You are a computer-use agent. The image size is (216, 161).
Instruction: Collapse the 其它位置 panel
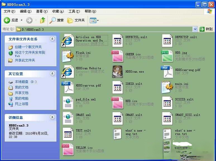coord(52,74)
